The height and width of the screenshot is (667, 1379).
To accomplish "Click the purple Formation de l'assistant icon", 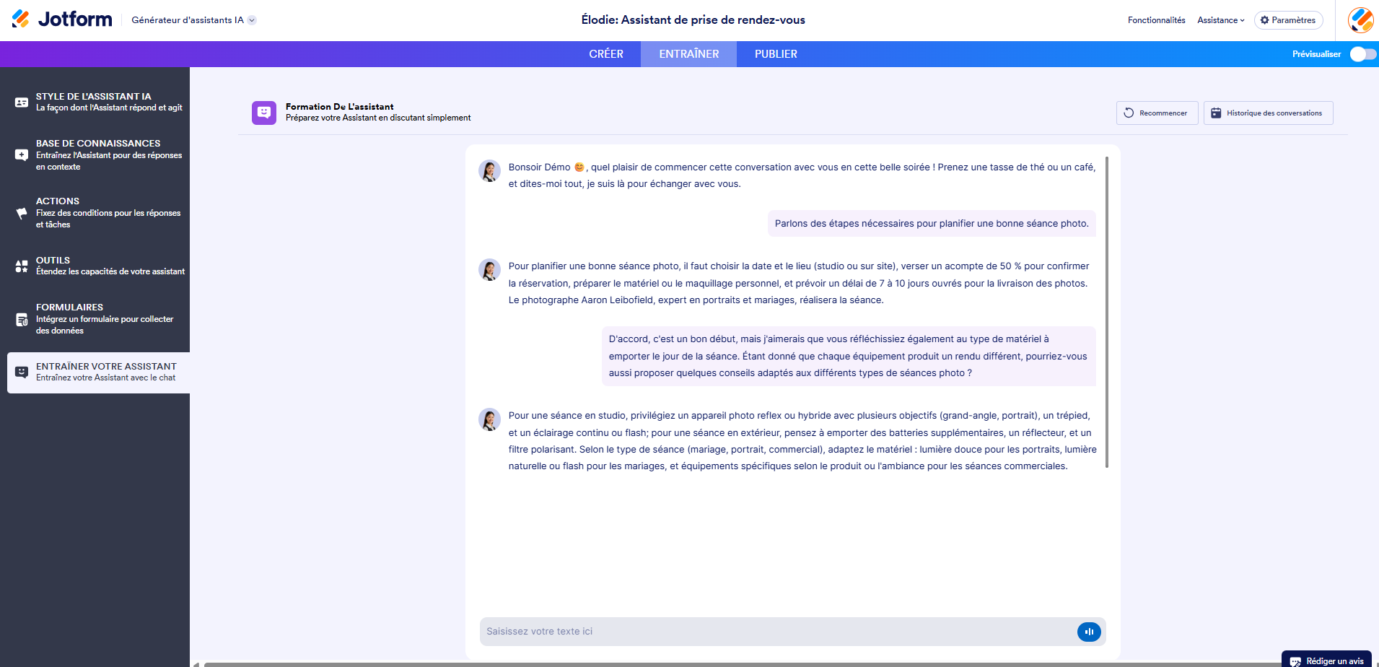I will click(264, 113).
